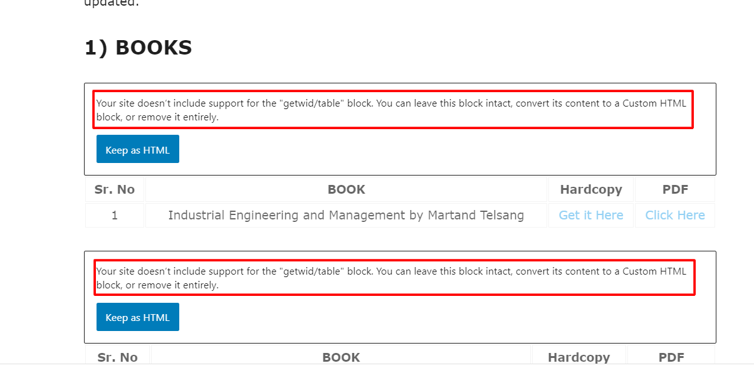
Task: Click the BOOK header in bottom table
Action: pyautogui.click(x=341, y=357)
